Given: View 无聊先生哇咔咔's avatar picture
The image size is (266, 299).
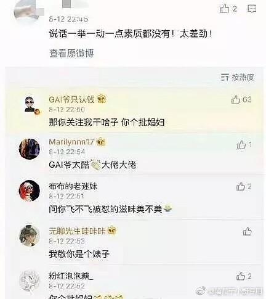Looking at the screenshot, I should tap(29, 236).
